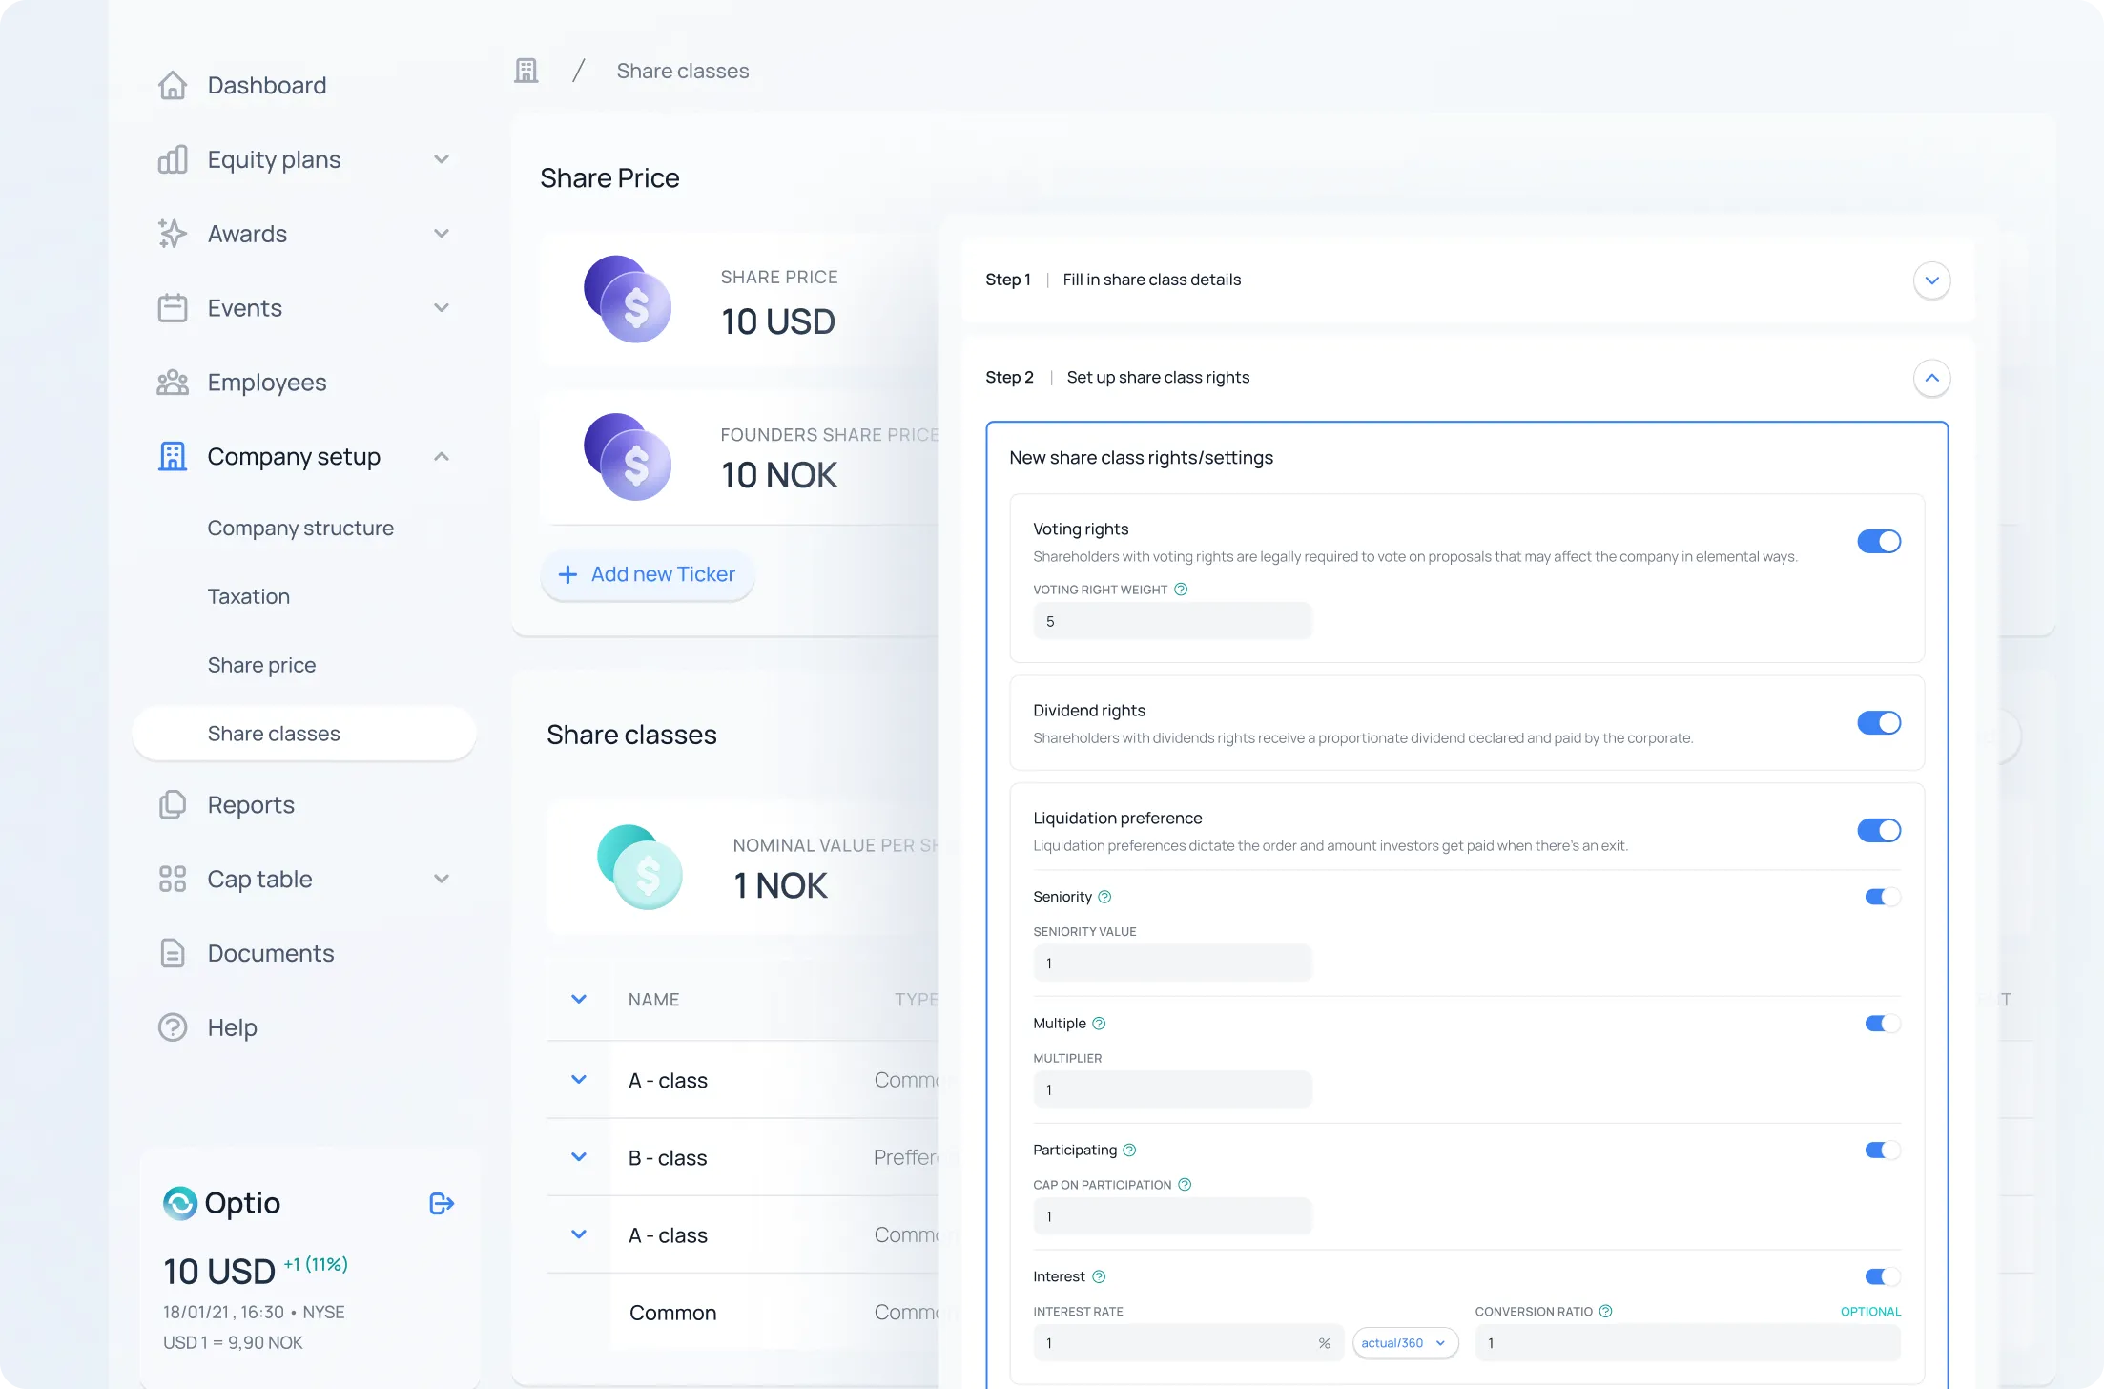Click the Company setup building icon
The height and width of the screenshot is (1389, 2104).
click(173, 456)
